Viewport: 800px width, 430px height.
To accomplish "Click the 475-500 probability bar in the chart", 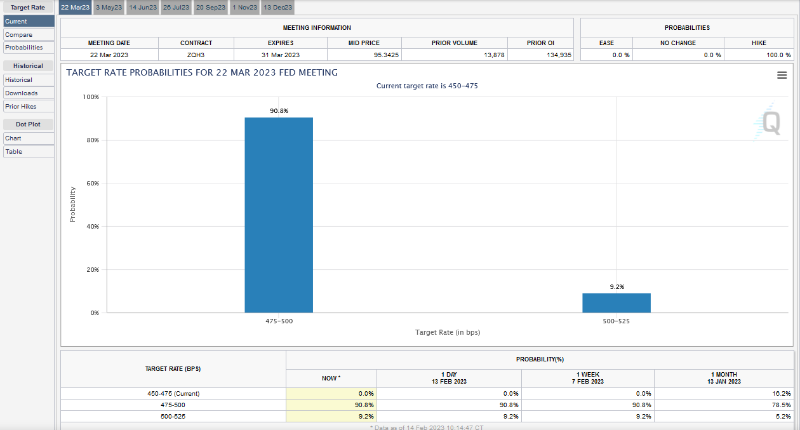I will pos(279,215).
